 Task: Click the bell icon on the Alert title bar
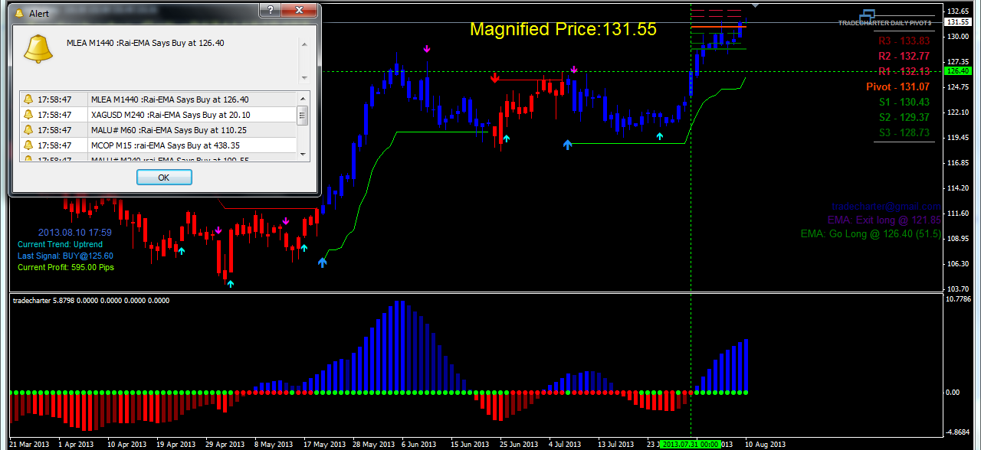coord(20,12)
